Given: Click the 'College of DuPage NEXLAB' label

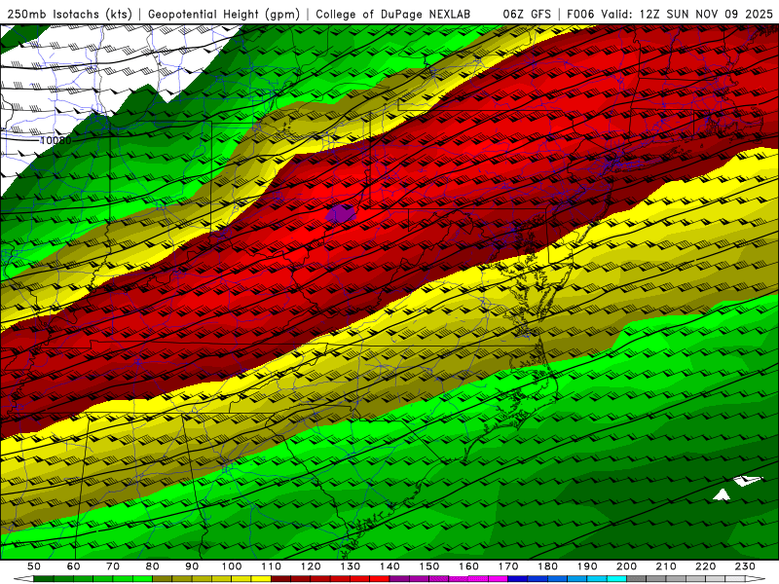Looking at the screenshot, I should click(x=393, y=14).
